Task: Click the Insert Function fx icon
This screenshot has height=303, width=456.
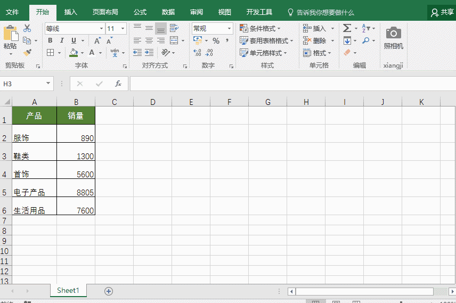Action: tap(118, 84)
